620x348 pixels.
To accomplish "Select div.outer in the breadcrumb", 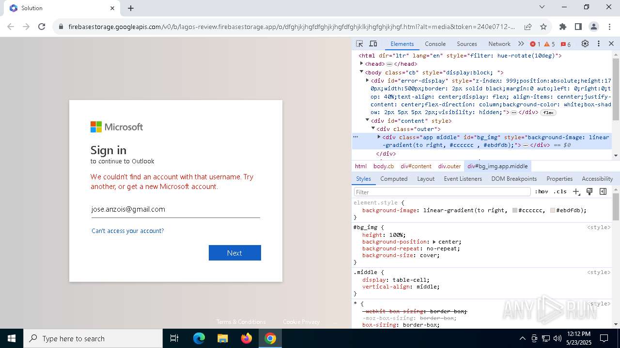I will click(449, 166).
